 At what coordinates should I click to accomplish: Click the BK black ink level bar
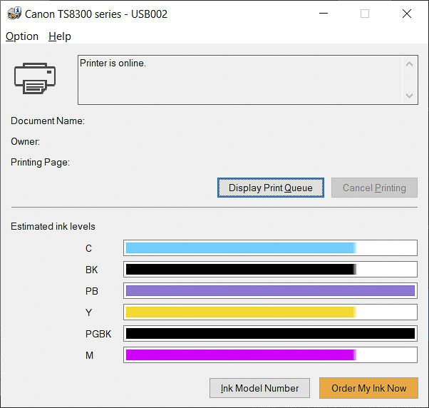coord(270,269)
